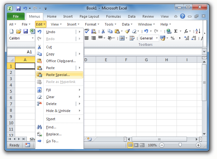
Task: Open the Page Layout ribbon tab
Action: (x=89, y=16)
